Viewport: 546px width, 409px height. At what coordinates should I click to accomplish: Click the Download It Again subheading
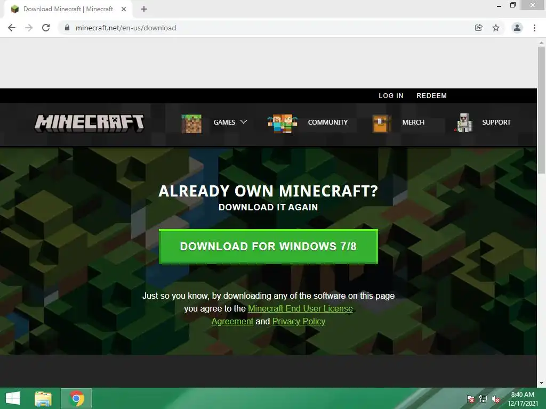(x=268, y=207)
